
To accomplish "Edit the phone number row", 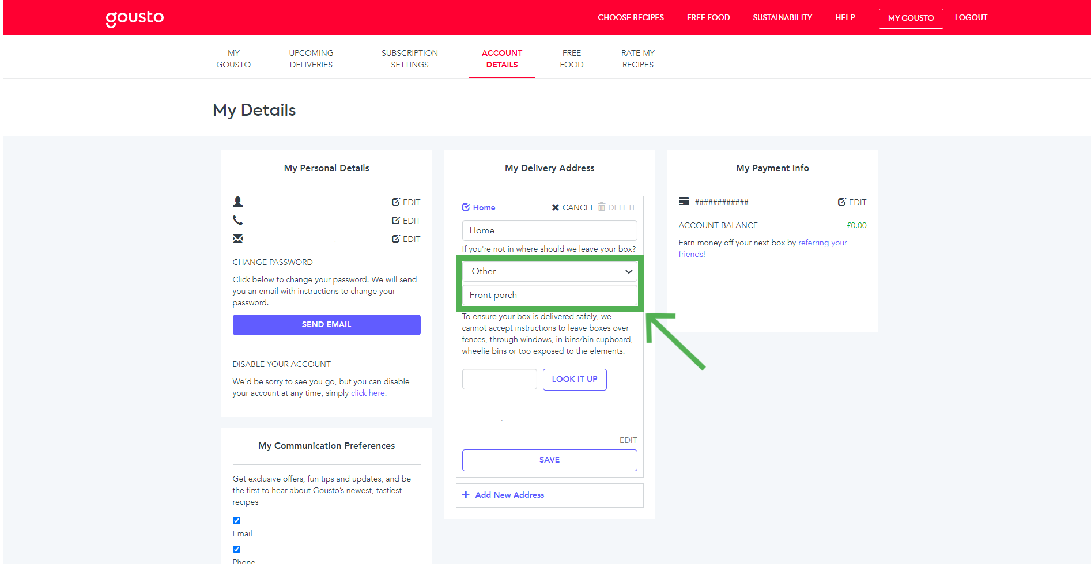I will [x=406, y=221].
